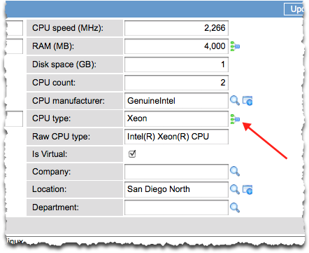
Task: Toggle the Is Virtual checkbox
Action: coord(132,154)
